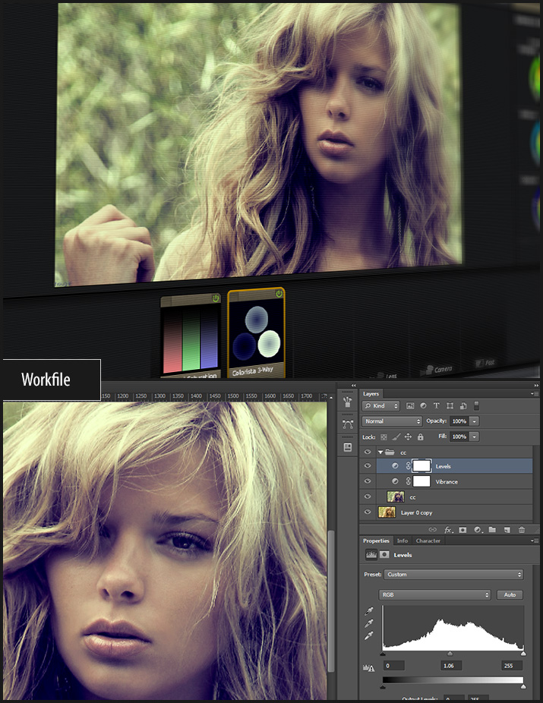Select the black point eyedropper in Levels
543x703 pixels.
(x=369, y=610)
